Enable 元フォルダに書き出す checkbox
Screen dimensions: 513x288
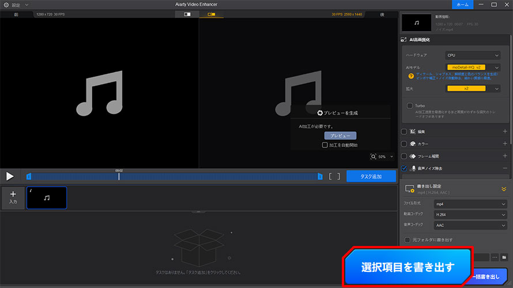408,240
